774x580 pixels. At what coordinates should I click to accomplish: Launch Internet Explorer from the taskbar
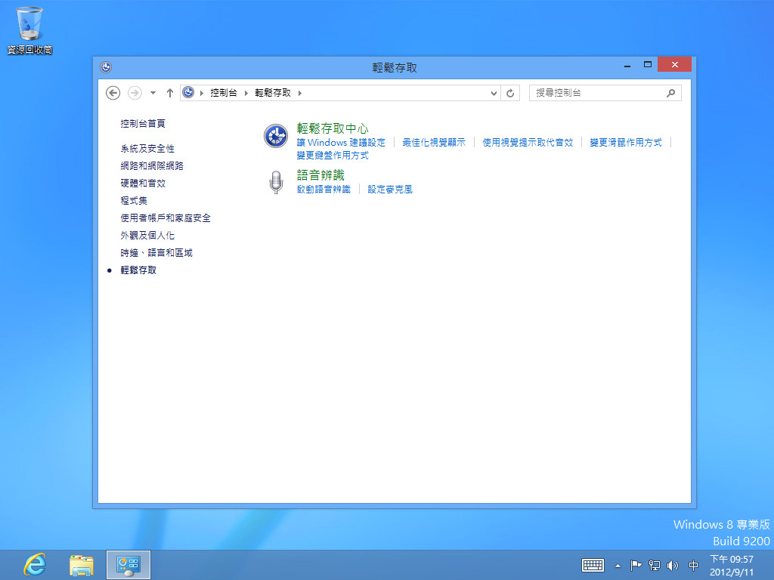pyautogui.click(x=35, y=564)
